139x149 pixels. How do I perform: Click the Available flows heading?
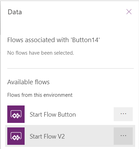(28, 82)
